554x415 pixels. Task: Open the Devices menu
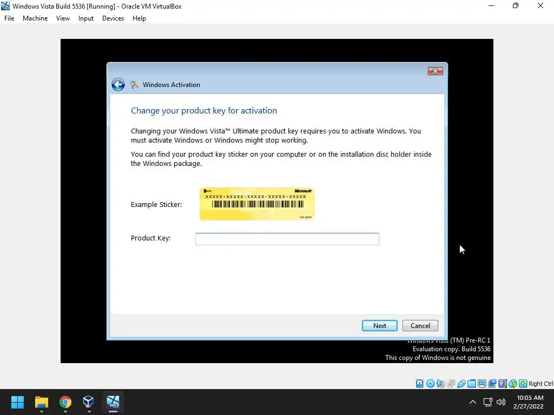(113, 18)
